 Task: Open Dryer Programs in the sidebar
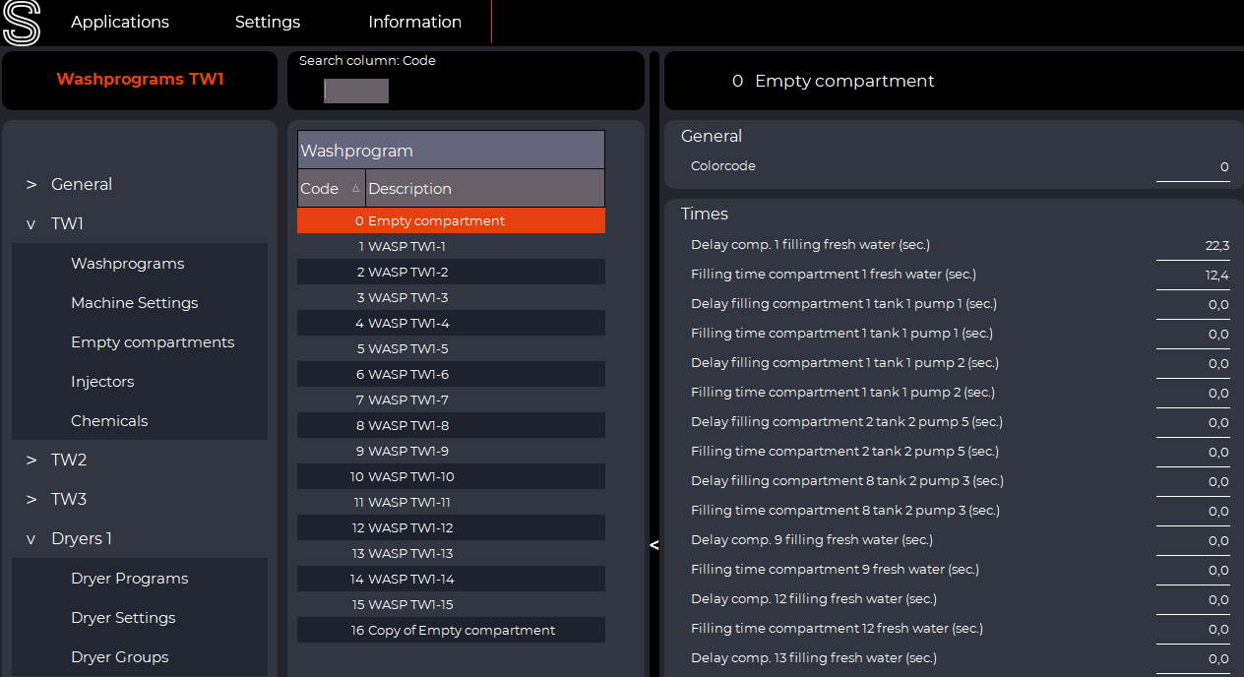(x=130, y=579)
